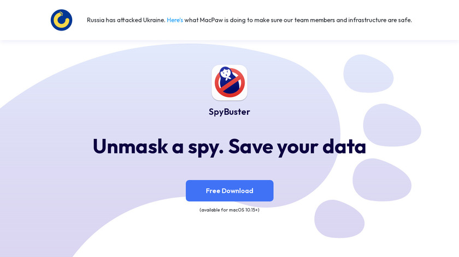
Task: Click the second paw toe shape from top
Action: click(x=392, y=125)
